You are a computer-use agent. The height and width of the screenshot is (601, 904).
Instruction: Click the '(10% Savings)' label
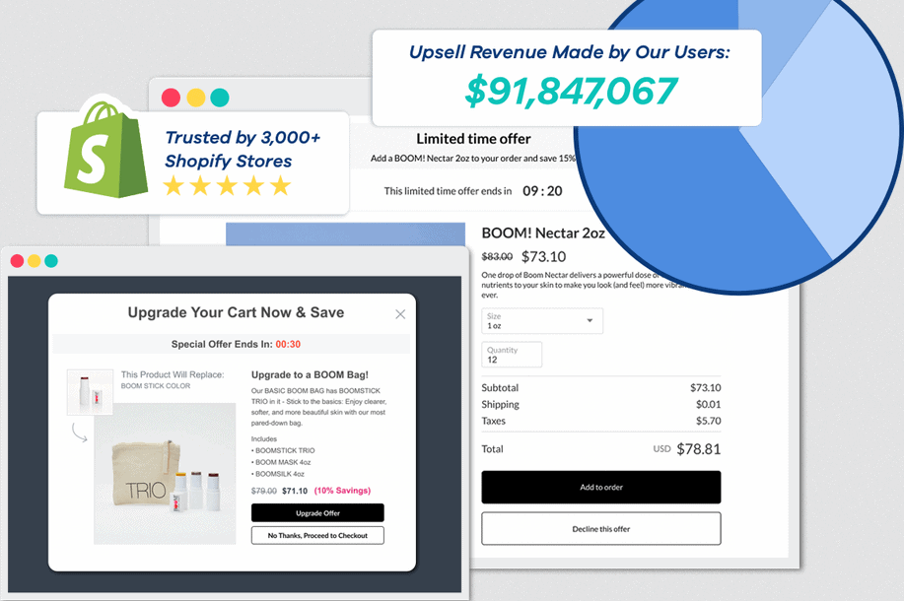tap(342, 491)
